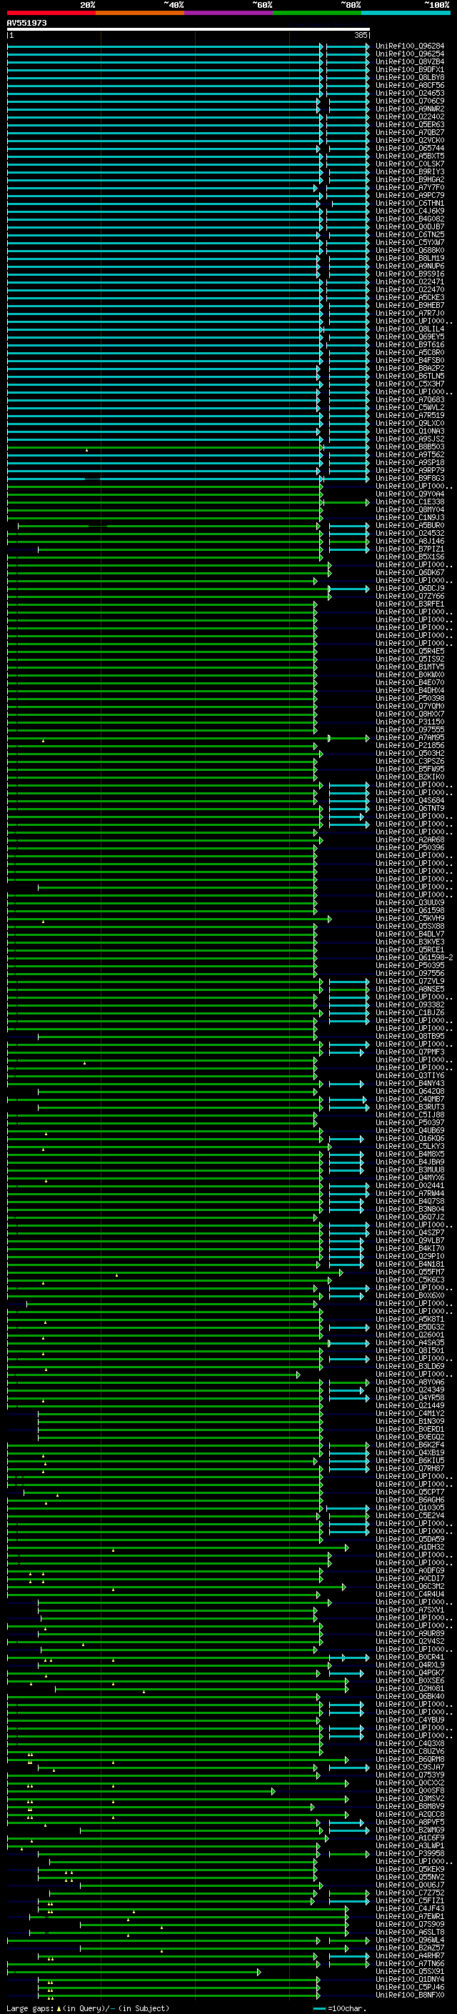The image size is (457, 2014).
Task: Select the UniRef100_B2AZ57 label
Action: click(409, 1948)
